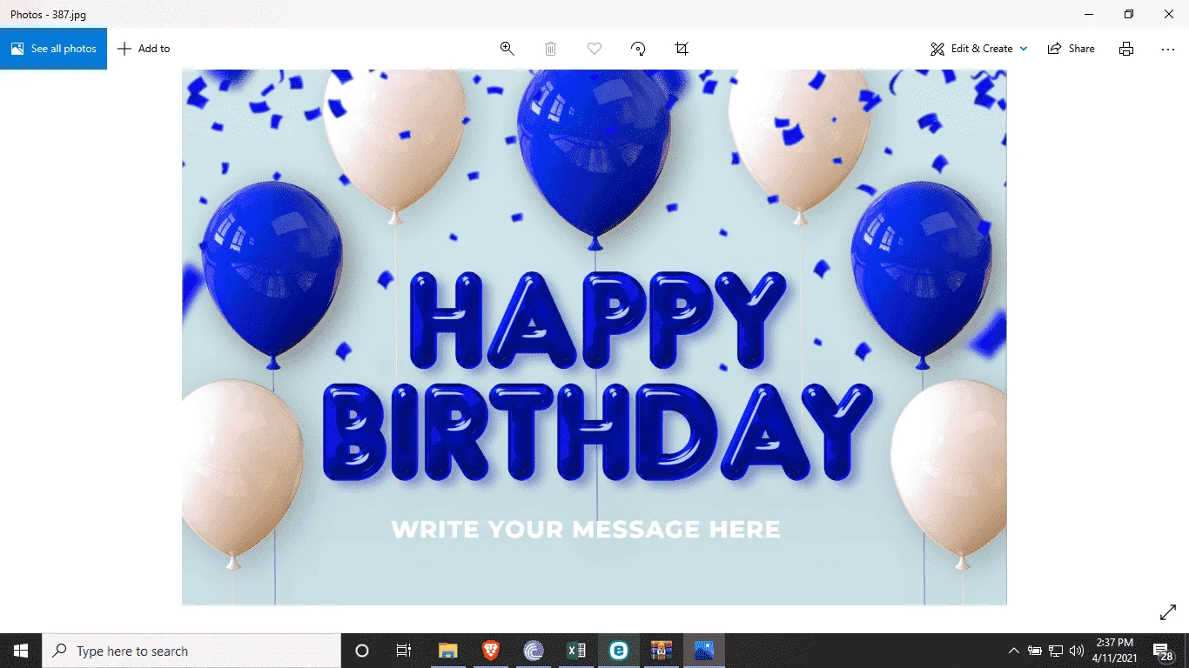Share the photo via Share button
1189x668 pixels.
[x=1071, y=49]
